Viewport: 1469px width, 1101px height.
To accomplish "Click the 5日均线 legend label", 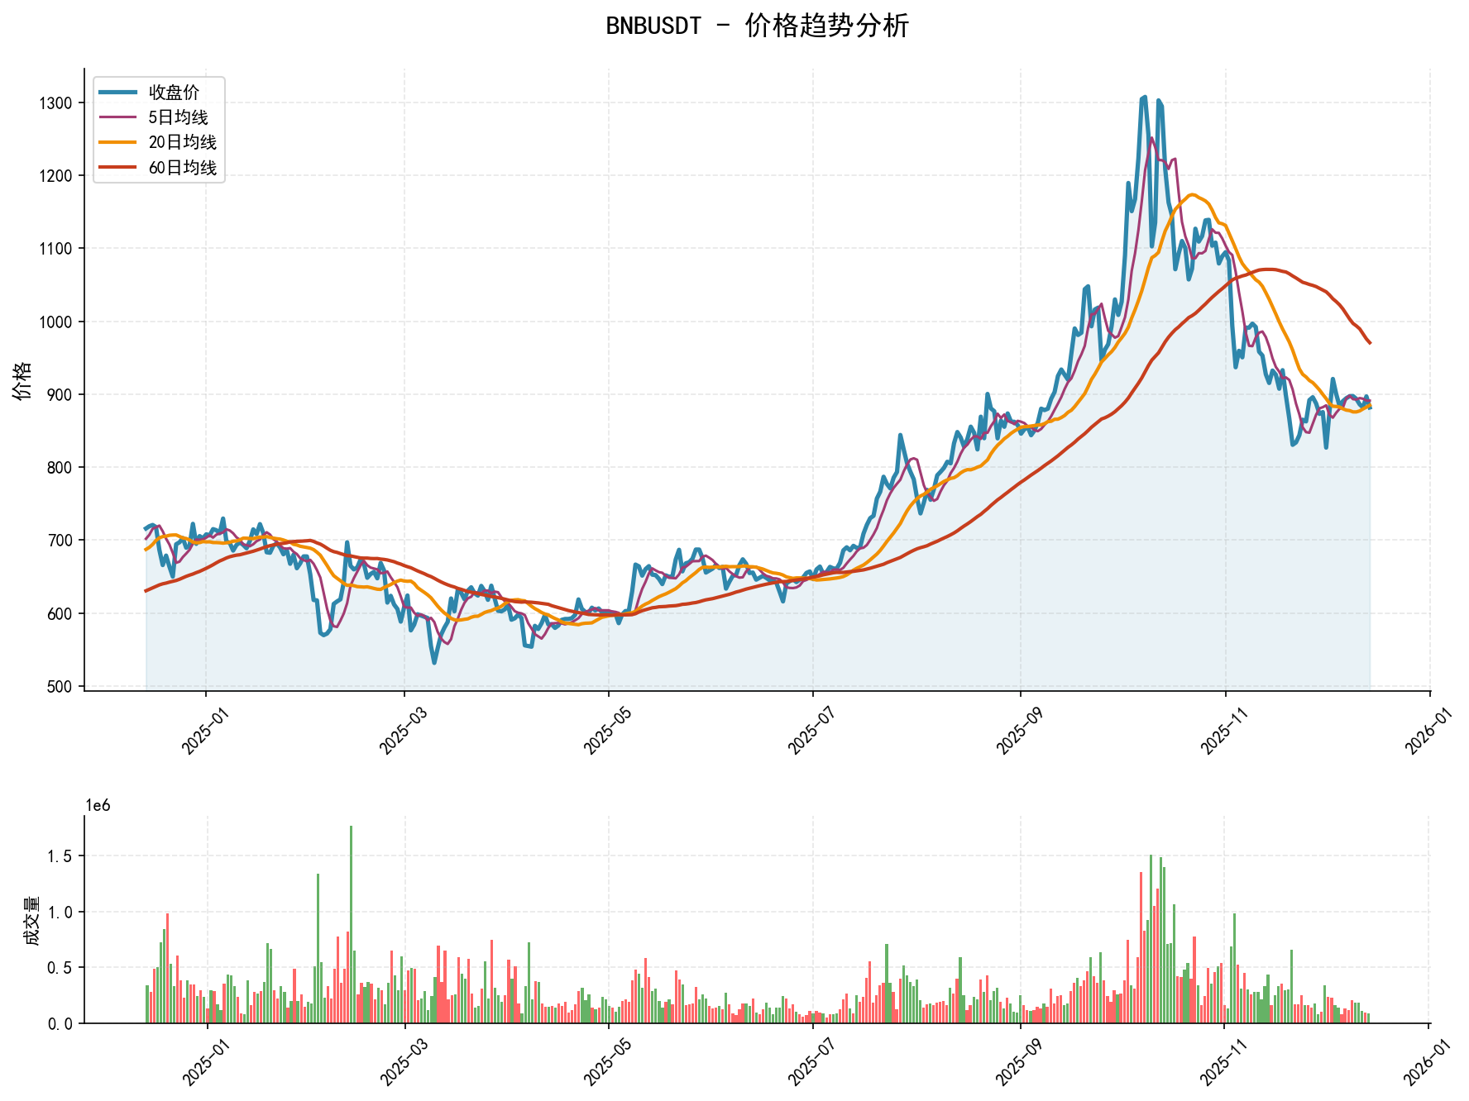I will tap(178, 117).
